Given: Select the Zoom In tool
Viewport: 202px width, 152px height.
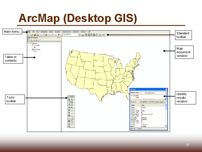Looking at the screenshot, I should (69, 99).
